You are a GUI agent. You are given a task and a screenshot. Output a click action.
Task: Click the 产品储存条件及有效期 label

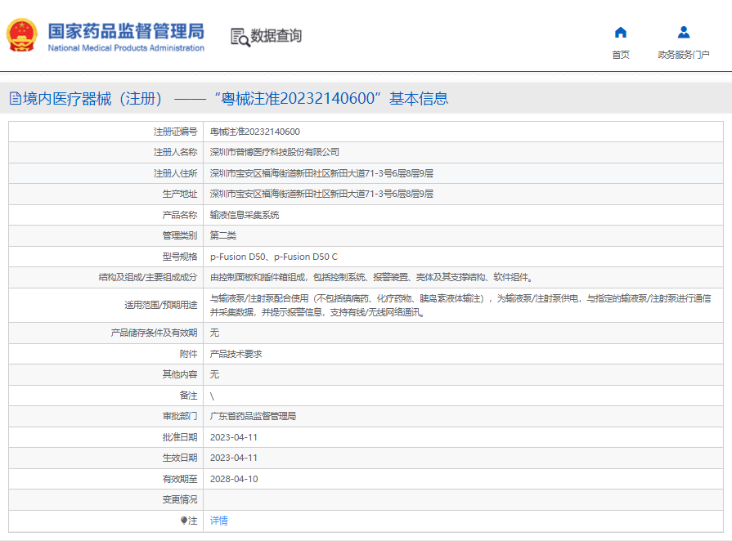pos(154,333)
